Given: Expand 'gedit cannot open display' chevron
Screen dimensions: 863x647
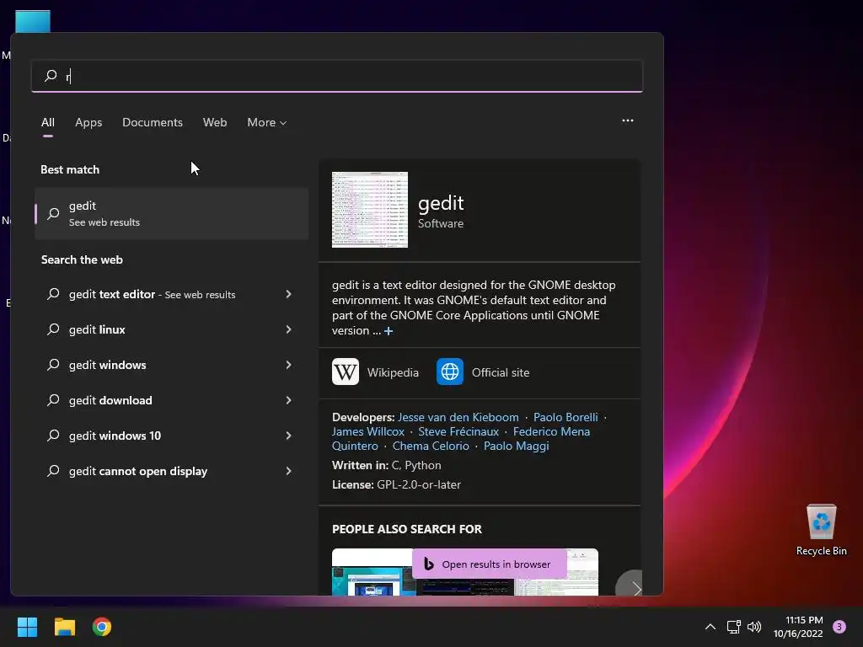Looking at the screenshot, I should 288,471.
